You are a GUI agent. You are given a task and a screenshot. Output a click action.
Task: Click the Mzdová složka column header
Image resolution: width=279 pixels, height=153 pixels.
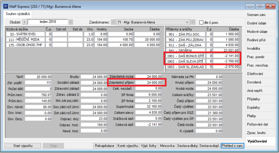click(x=17, y=30)
